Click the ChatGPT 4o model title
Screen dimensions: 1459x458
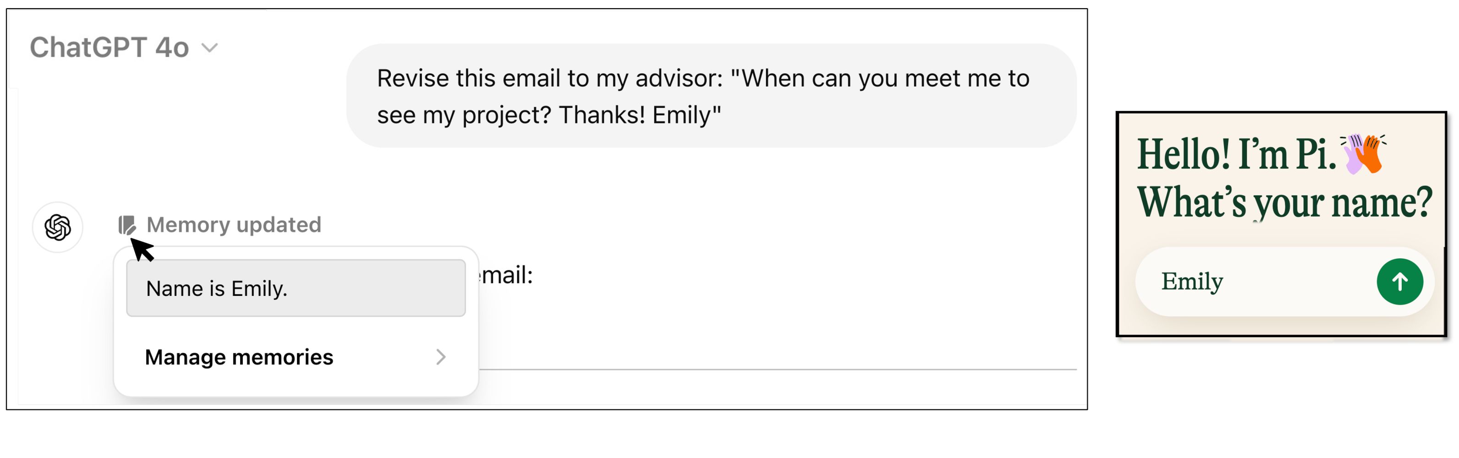coord(109,48)
